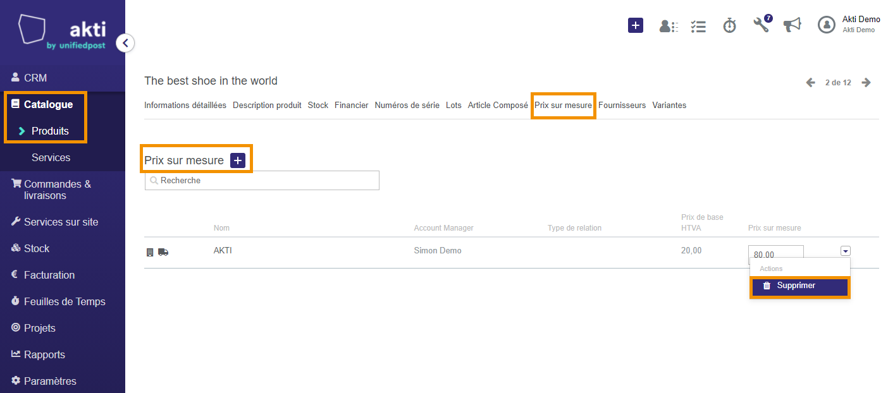Viewport: 888px width, 393px height.
Task: Open Services under Catalogue
Action: click(51, 157)
